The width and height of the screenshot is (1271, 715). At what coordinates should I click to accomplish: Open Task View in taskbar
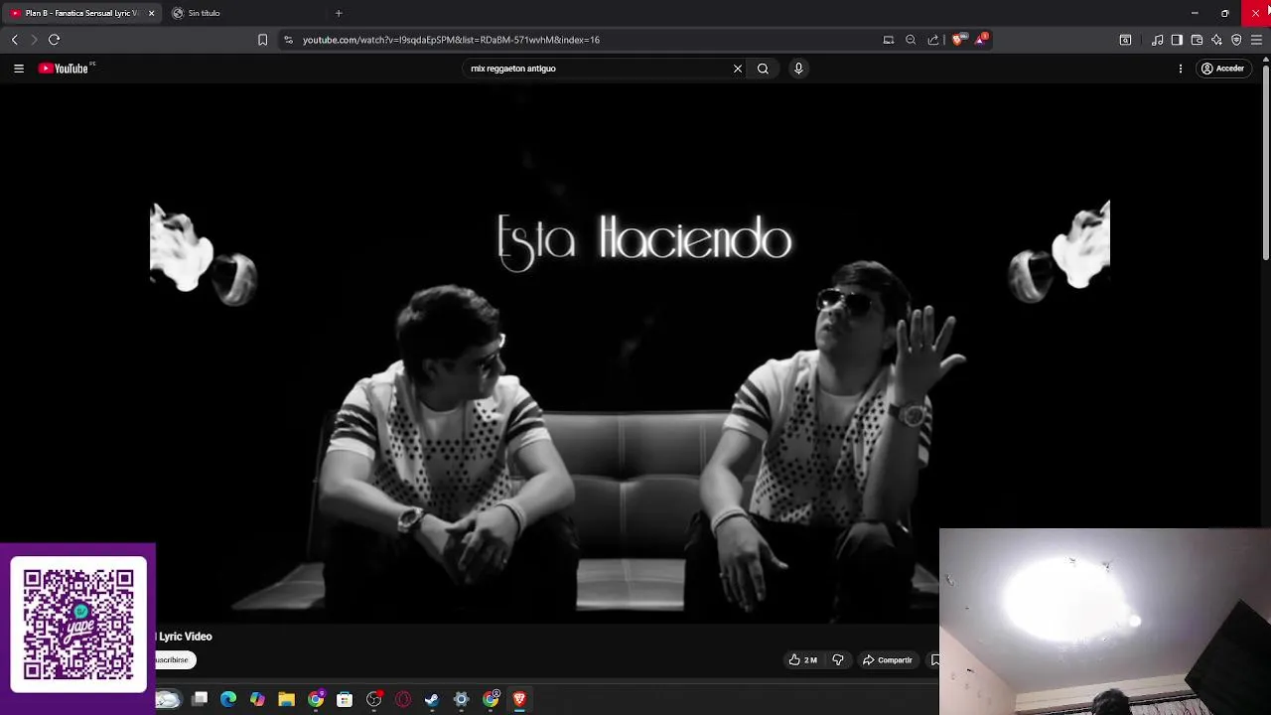200,699
